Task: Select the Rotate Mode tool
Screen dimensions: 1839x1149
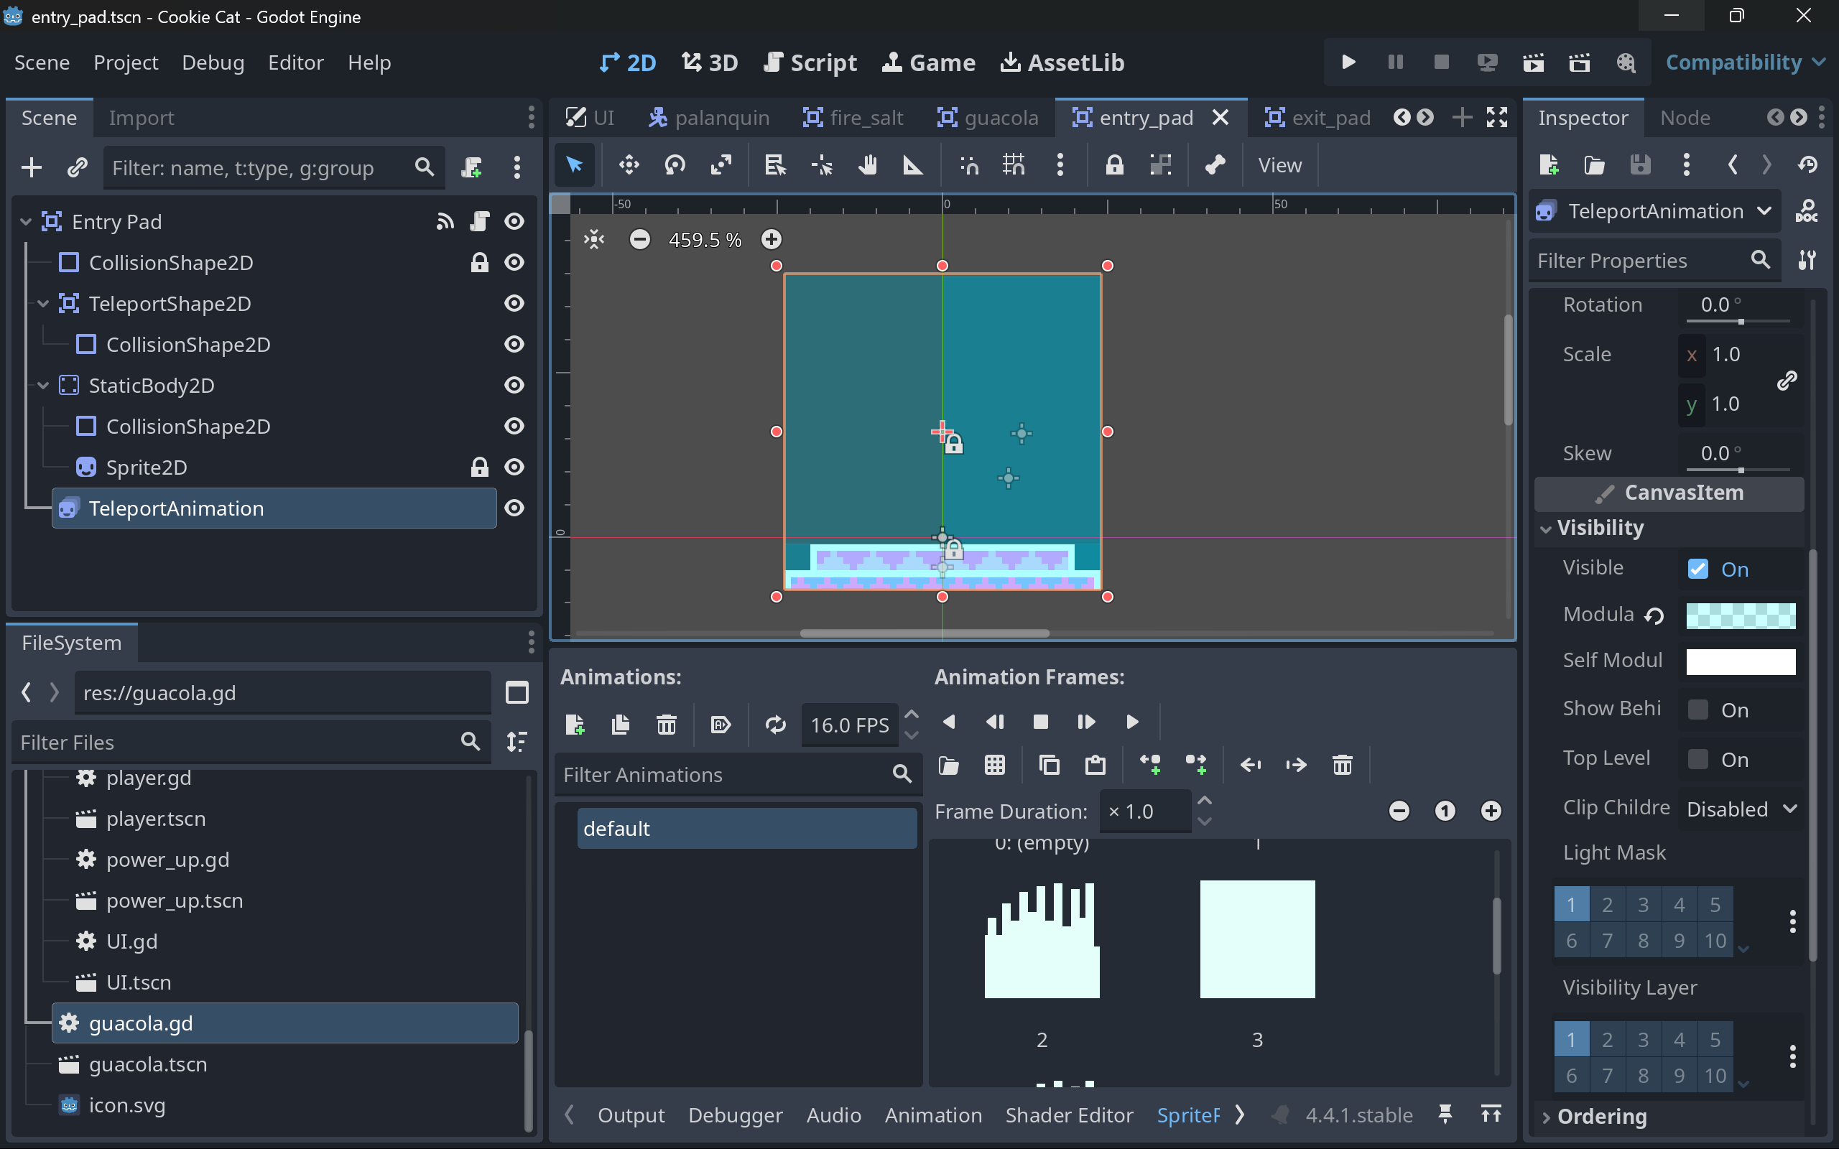Action: 675,165
